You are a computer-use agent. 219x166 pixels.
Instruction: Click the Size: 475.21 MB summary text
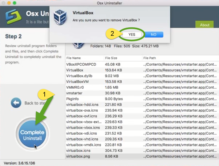click(x=145, y=46)
